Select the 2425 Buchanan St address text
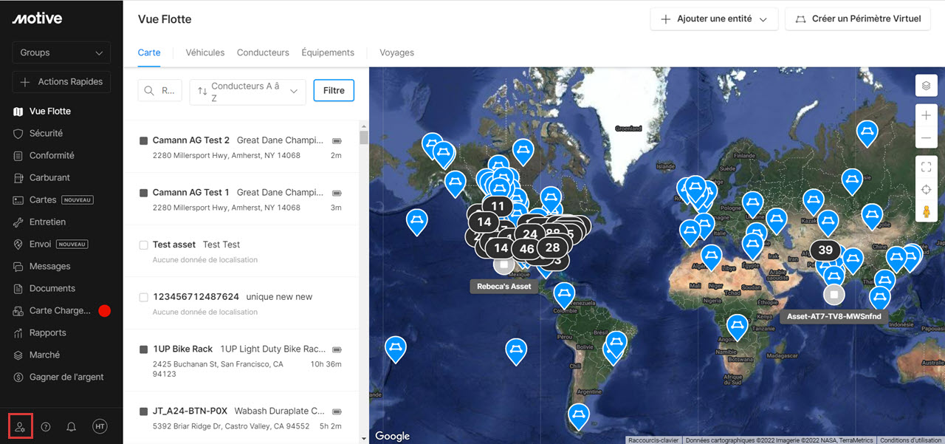 click(x=218, y=369)
